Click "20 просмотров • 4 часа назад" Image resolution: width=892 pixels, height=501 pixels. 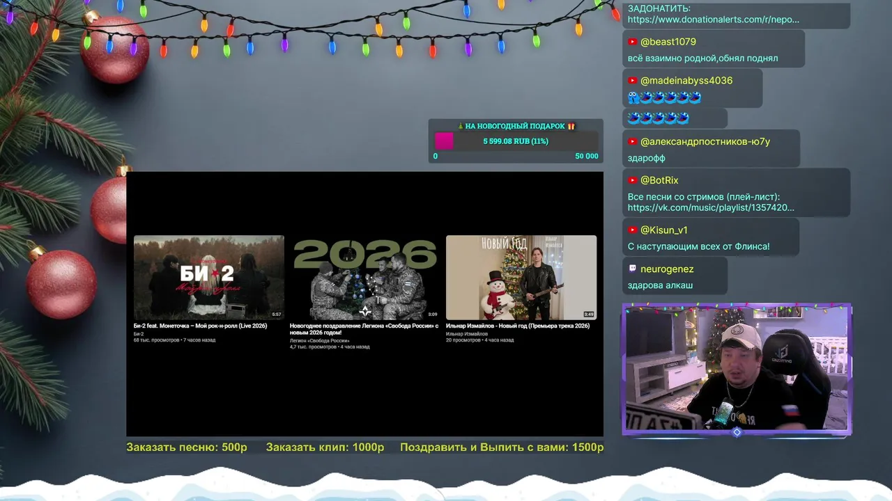coord(480,340)
